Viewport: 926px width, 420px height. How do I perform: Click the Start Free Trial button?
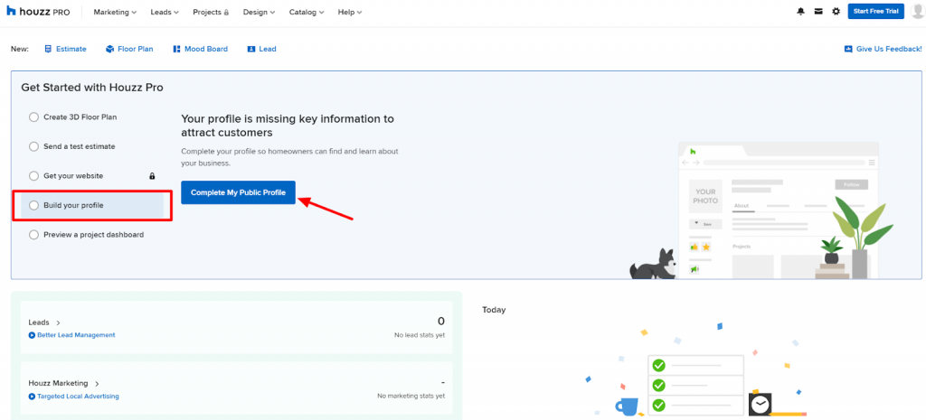[x=875, y=12]
